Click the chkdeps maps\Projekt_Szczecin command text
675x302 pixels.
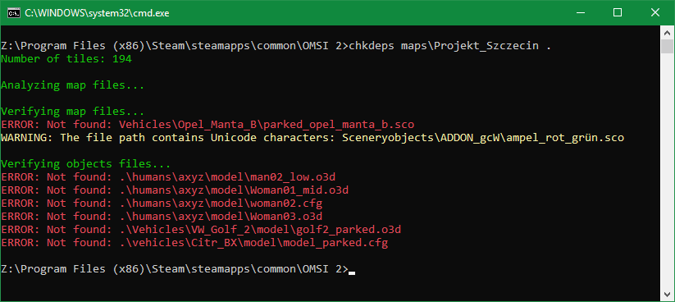coord(446,46)
